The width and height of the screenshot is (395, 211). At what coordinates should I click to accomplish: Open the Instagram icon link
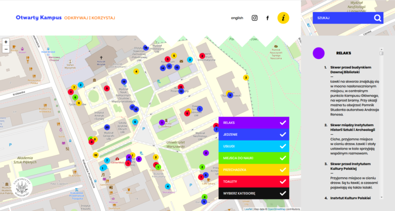click(x=255, y=18)
